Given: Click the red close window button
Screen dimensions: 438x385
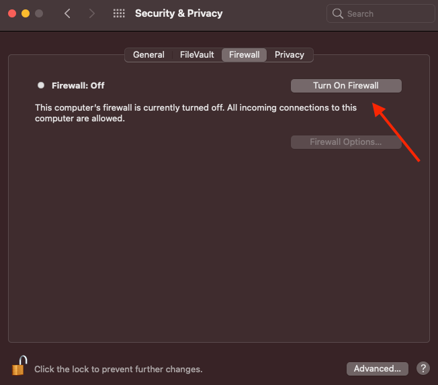Looking at the screenshot, I should tap(12, 13).
